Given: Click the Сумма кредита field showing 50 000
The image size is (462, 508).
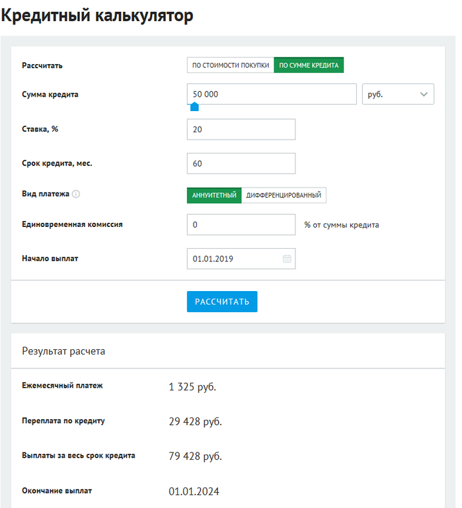Looking at the screenshot, I should pyautogui.click(x=272, y=95).
